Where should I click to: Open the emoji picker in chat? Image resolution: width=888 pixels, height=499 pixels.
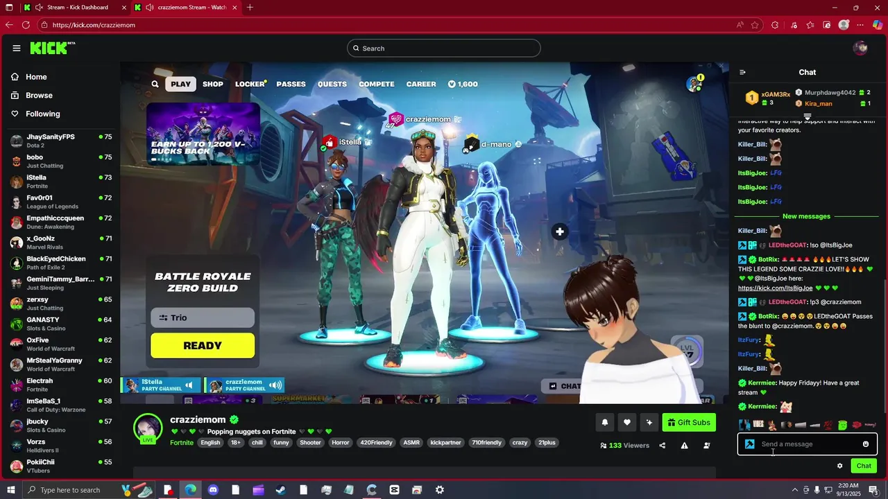(866, 444)
